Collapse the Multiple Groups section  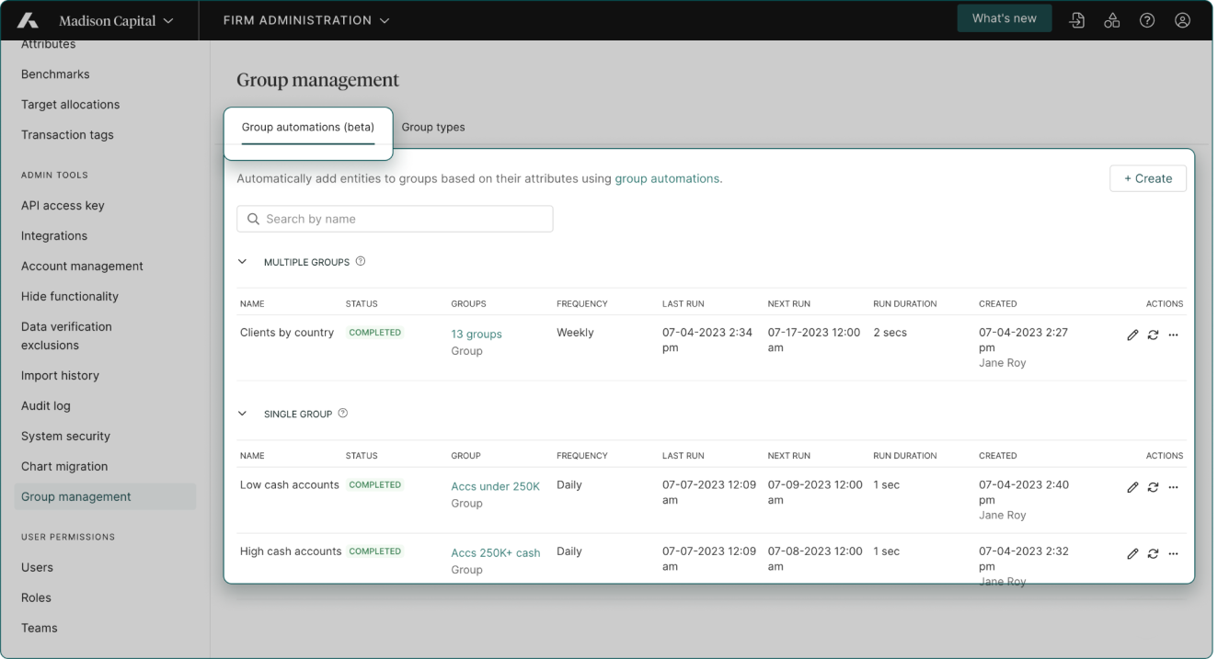(243, 262)
